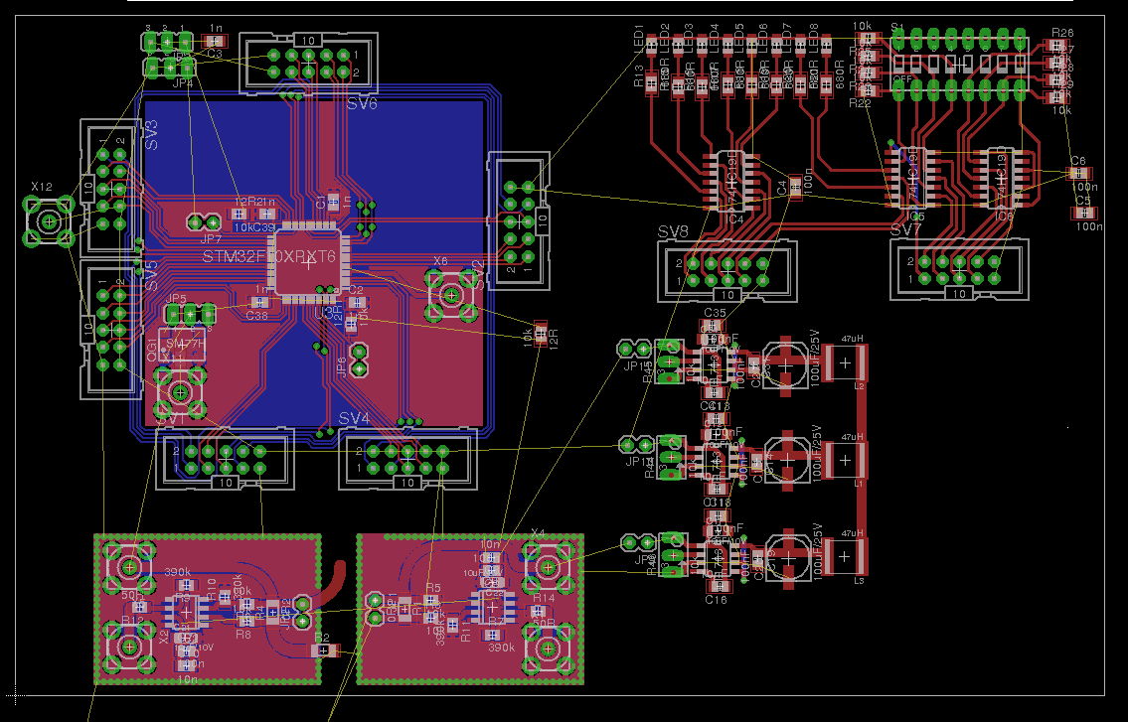Select the X4 connector in amplifier block
Screen dimensions: 1128x722
click(x=548, y=567)
